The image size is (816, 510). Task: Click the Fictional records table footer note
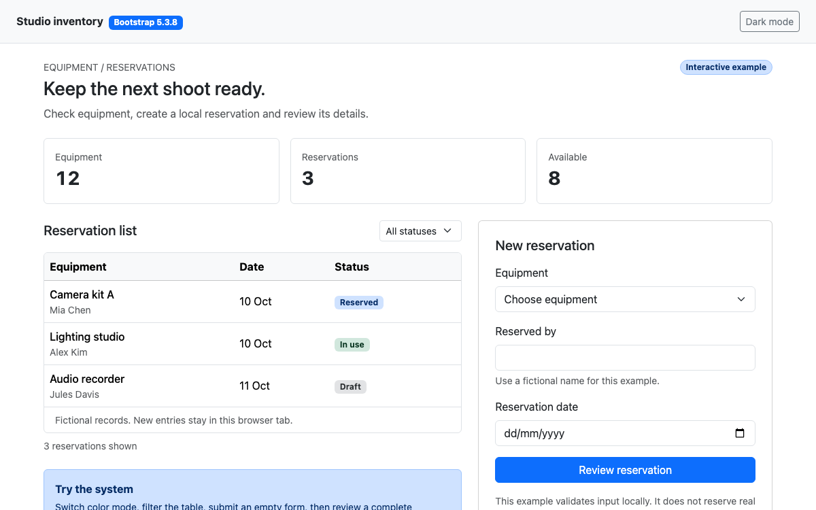tap(173, 420)
